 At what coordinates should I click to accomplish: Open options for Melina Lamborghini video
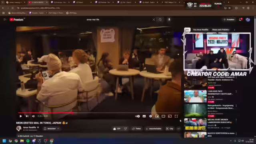click(x=236, y=120)
